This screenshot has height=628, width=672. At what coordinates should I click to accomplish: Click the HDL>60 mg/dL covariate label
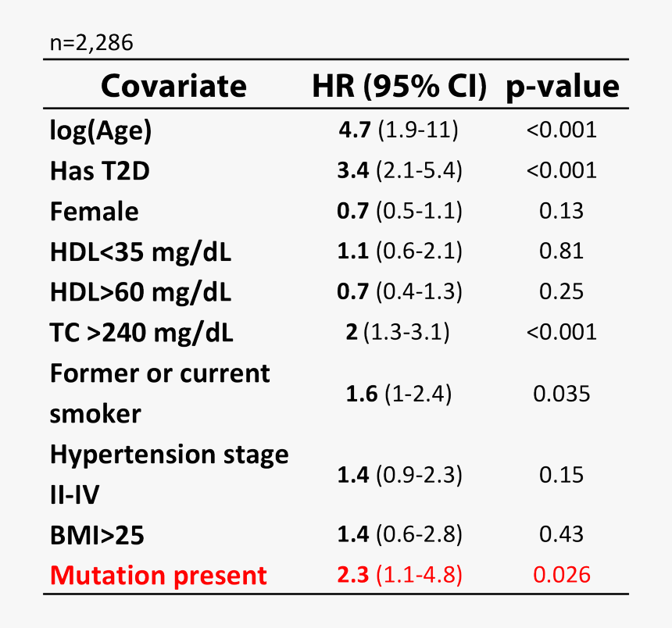(x=141, y=292)
